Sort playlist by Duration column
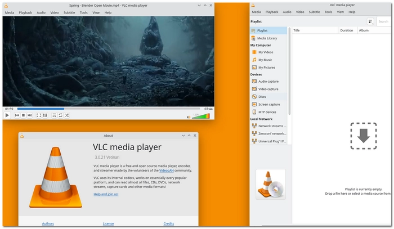The image size is (394, 229). (x=348, y=30)
